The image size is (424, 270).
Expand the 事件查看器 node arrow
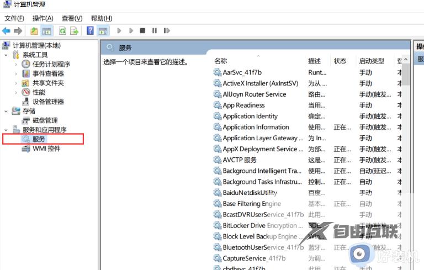point(16,73)
